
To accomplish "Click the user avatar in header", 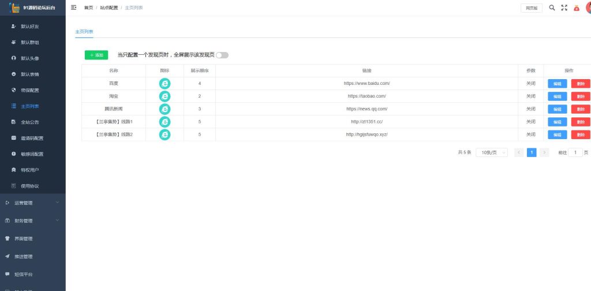I will point(588,8).
